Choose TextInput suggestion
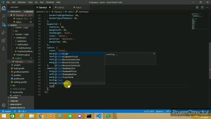 [79, 83]
